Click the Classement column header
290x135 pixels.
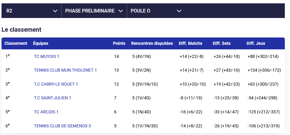tap(16, 43)
